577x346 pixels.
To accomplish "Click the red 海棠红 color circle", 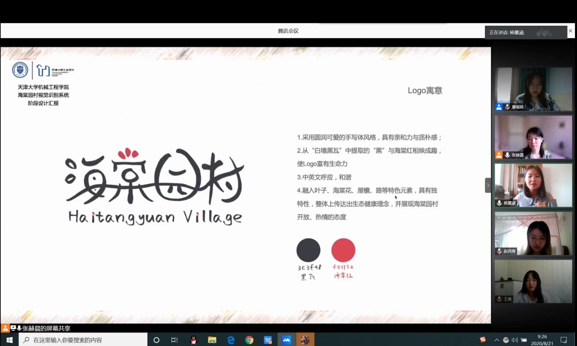I will pos(343,250).
